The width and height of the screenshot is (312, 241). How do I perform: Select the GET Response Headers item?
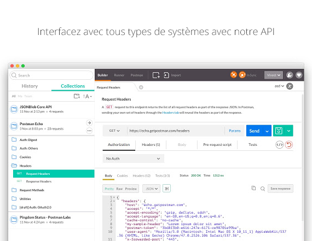(x=54, y=181)
